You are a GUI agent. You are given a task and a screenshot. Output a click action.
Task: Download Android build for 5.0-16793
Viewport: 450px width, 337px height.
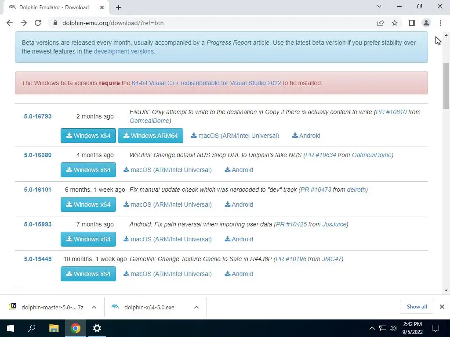click(x=306, y=136)
